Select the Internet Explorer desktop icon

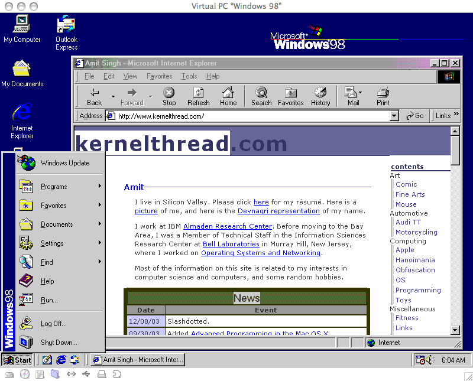[x=22, y=121]
